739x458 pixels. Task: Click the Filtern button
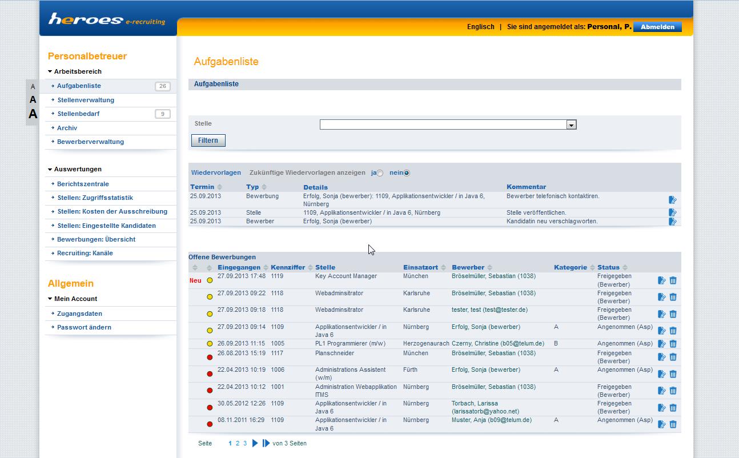click(x=208, y=140)
